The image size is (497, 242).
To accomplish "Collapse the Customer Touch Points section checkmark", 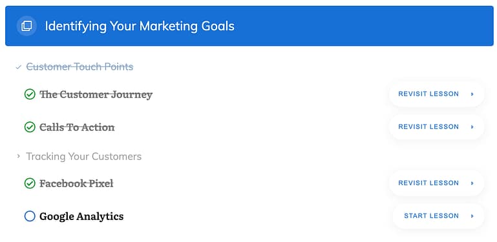I will pyautogui.click(x=18, y=67).
